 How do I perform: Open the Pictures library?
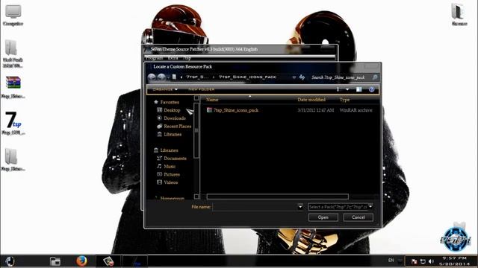pyautogui.click(x=168, y=174)
